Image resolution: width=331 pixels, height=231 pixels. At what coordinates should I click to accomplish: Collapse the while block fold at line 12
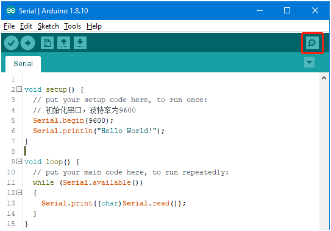point(20,193)
